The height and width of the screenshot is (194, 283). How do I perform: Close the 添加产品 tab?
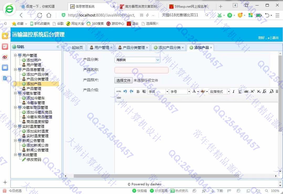pyautogui.click(x=211, y=48)
